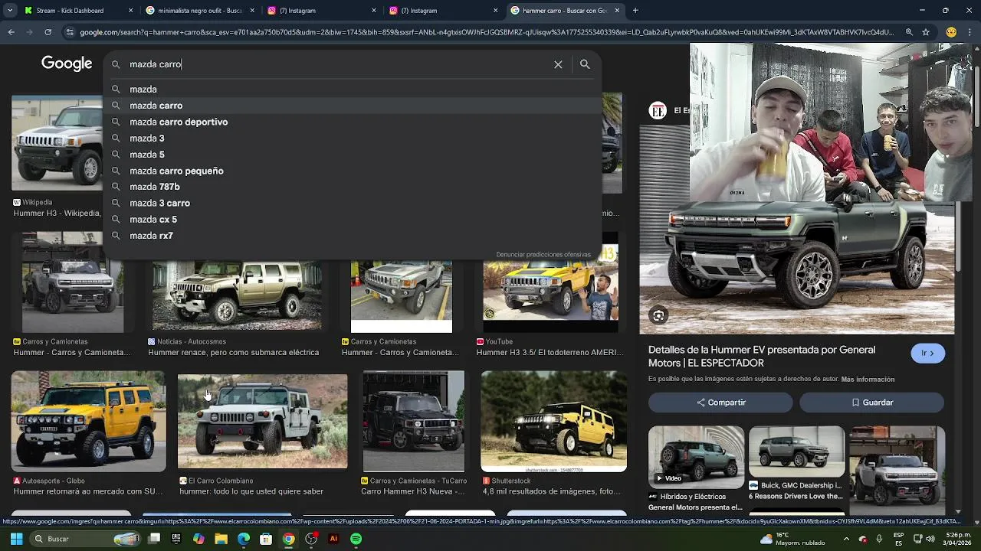This screenshot has height=551, width=981.
Task: Open Microsoft Store from the taskbar
Action: click(x=266, y=539)
